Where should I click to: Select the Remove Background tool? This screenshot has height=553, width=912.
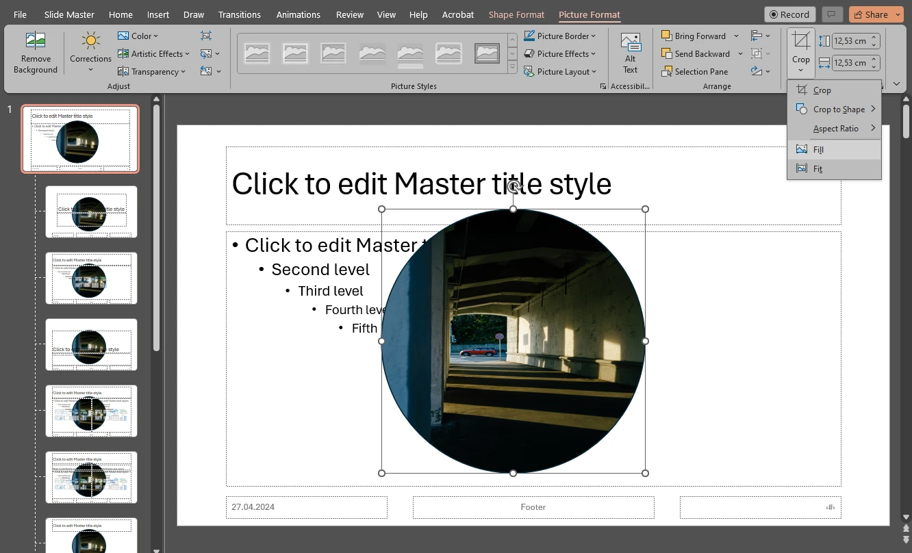pos(35,53)
